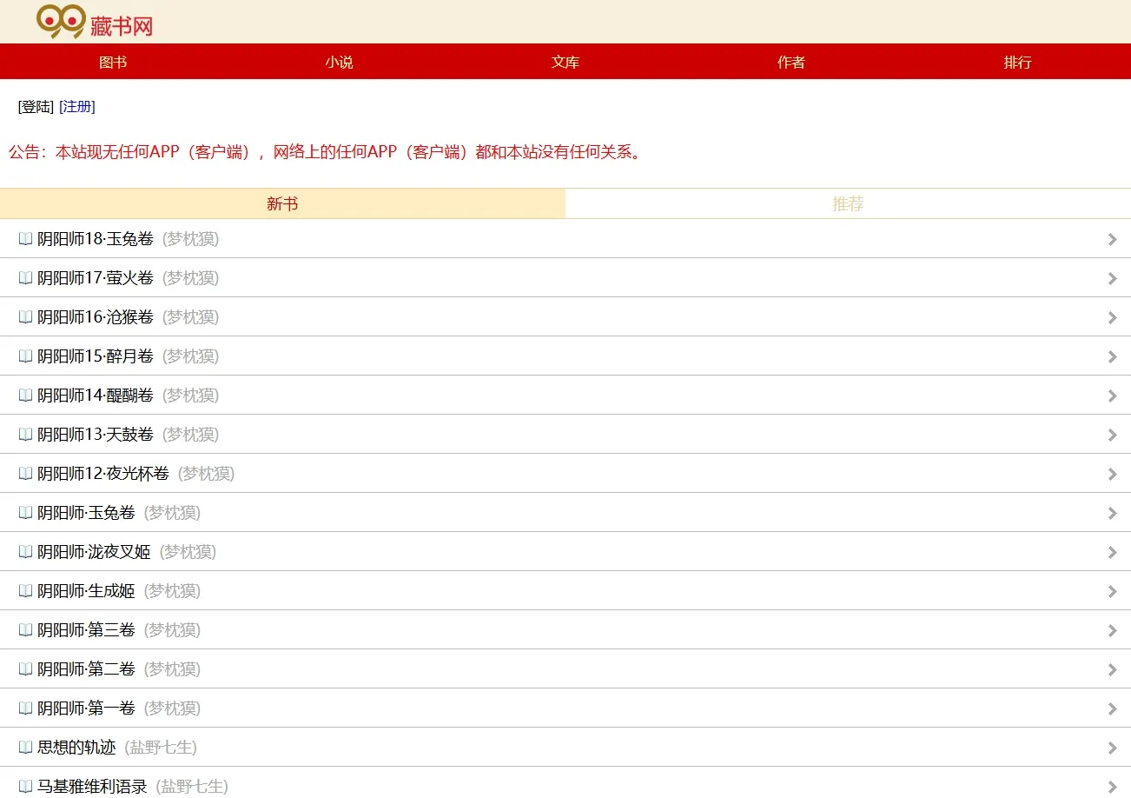Viewport: 1131px width, 798px height.
Task: Click the 注册 register link
Action: click(x=77, y=107)
